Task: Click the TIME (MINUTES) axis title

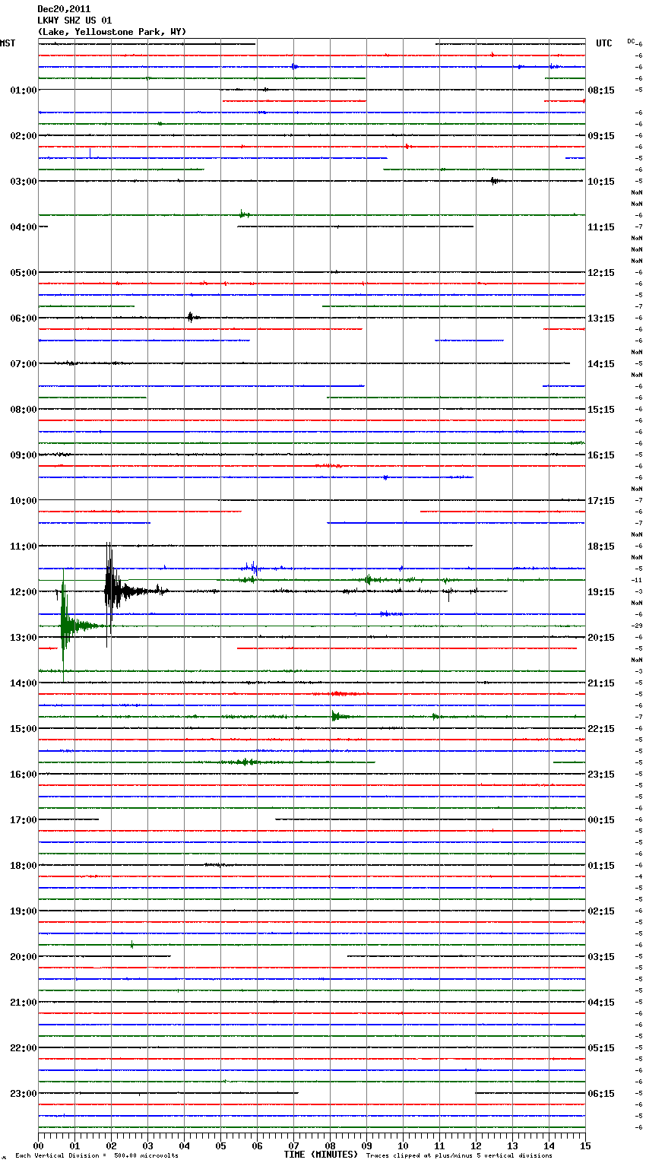Action: (321, 1155)
